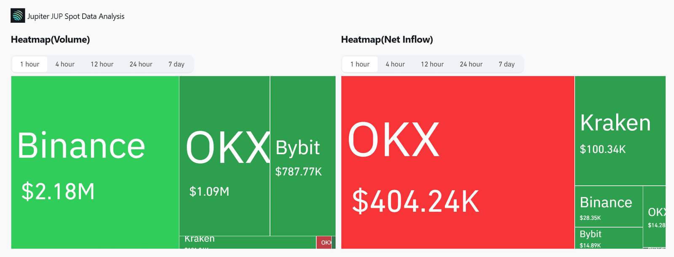Image resolution: width=674 pixels, height=257 pixels.
Task: Select the Kraken $100.34K inflow tile
Action: pyautogui.click(x=620, y=131)
